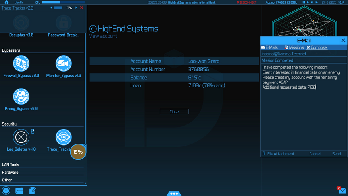The width and height of the screenshot is (348, 196).
Task: Click the 15% trace progress circle
Action: [78, 152]
